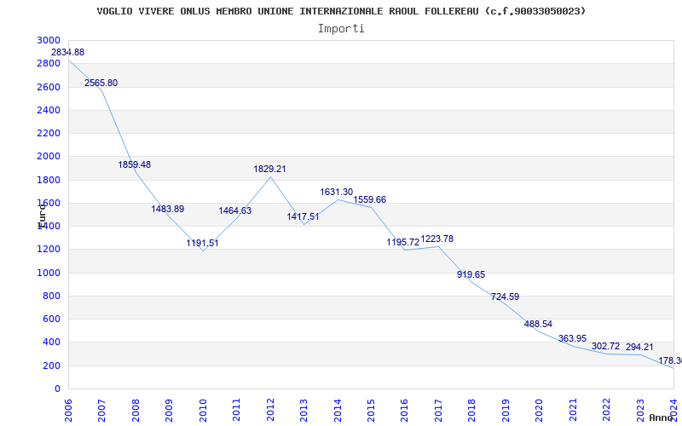The image size is (682, 426).
Task: Select the 2018 year tick label
Action: [x=471, y=408]
